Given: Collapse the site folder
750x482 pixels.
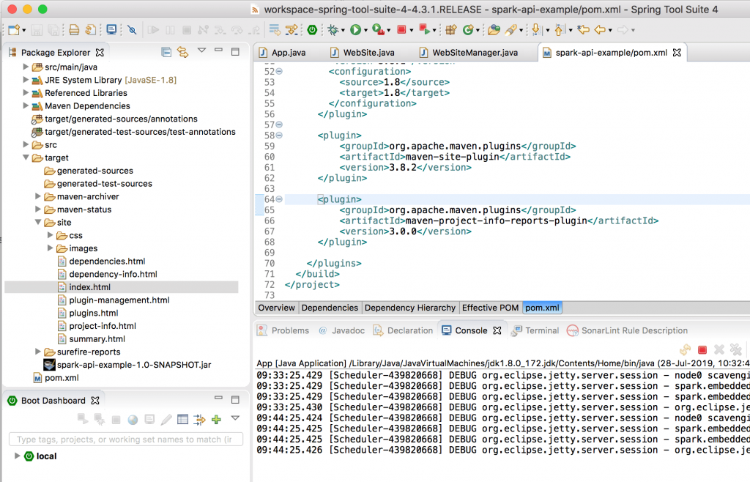Looking at the screenshot, I should click(38, 223).
